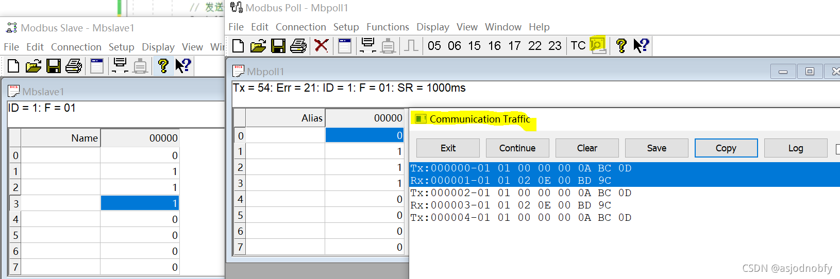
Task: Click Save button in Communication Traffic
Action: 657,148
